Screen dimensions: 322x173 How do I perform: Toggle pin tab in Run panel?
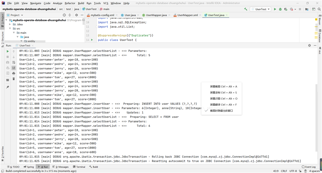click(8, 87)
